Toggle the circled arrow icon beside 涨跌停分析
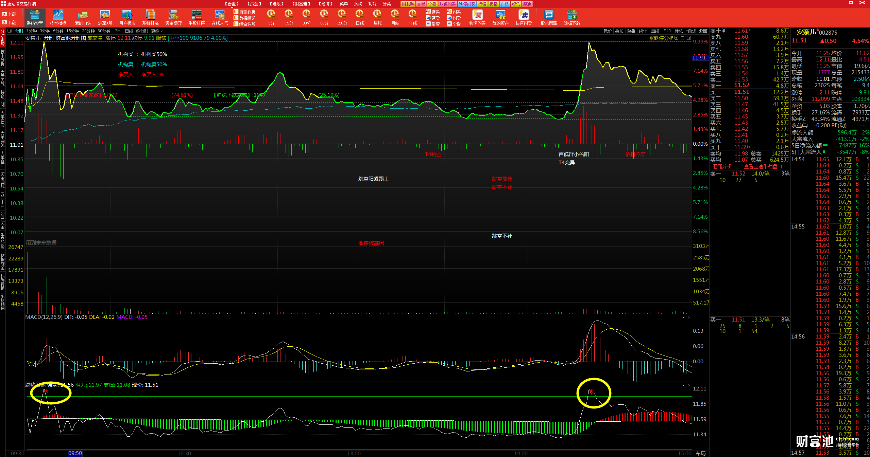Screen dimensions: 870x457 [676, 38]
